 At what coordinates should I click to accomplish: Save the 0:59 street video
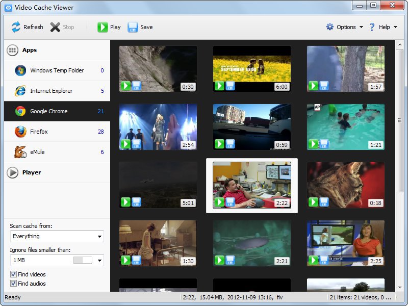point(231,144)
